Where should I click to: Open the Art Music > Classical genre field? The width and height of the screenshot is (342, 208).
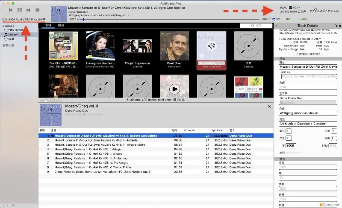point(308,124)
